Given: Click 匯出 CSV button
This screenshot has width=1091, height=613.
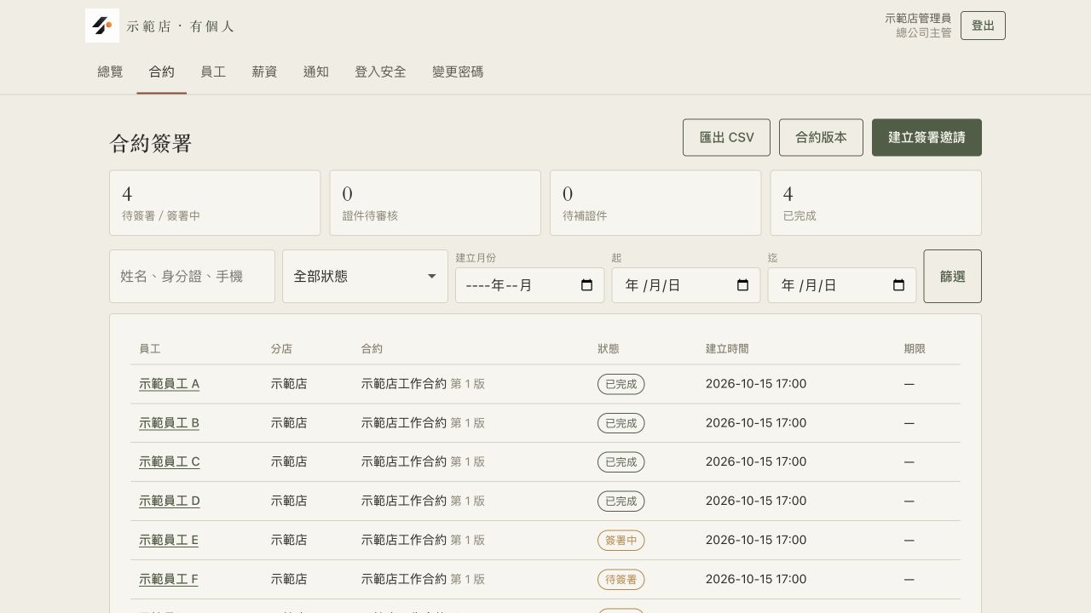Looking at the screenshot, I should [x=726, y=137].
